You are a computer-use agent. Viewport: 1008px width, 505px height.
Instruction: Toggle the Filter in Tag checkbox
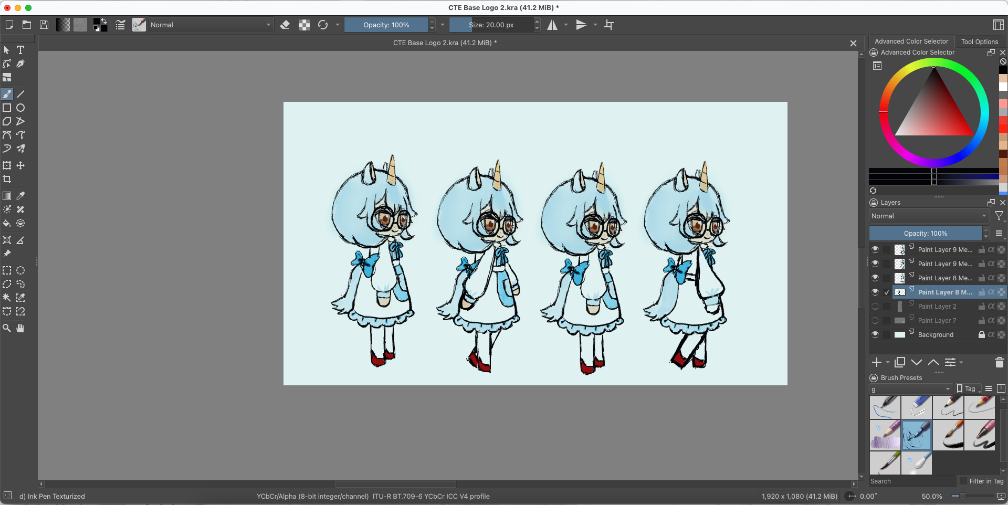963,481
